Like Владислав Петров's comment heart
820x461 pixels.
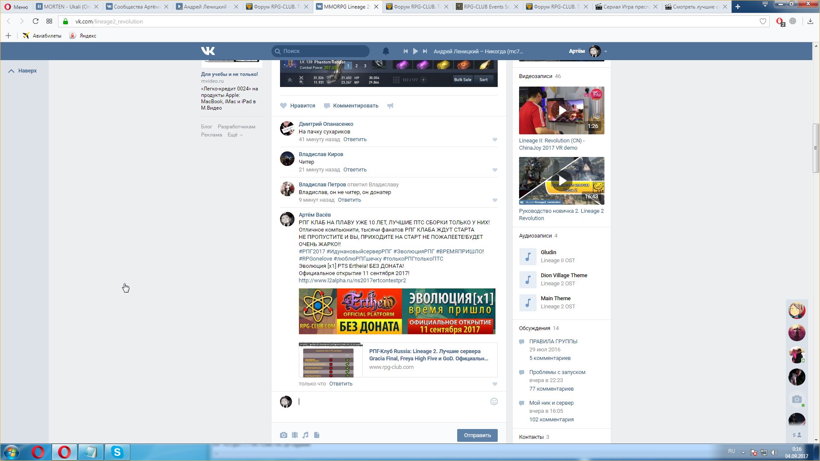(x=495, y=200)
